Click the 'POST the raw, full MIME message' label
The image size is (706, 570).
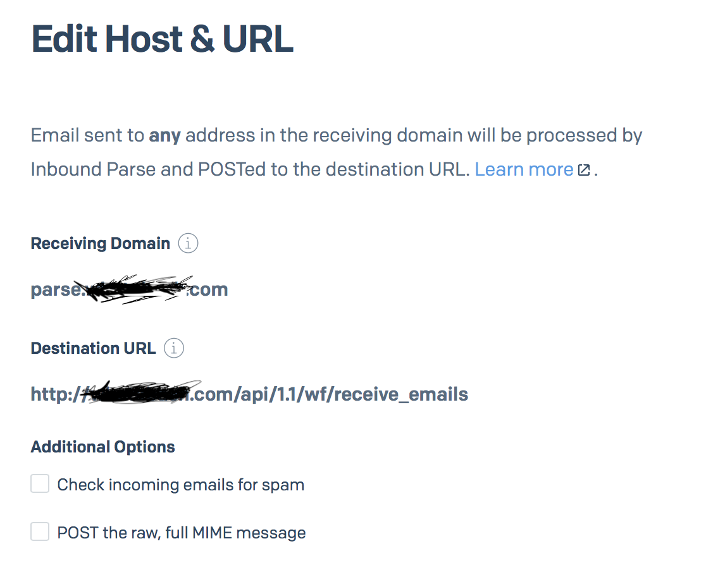(x=182, y=533)
